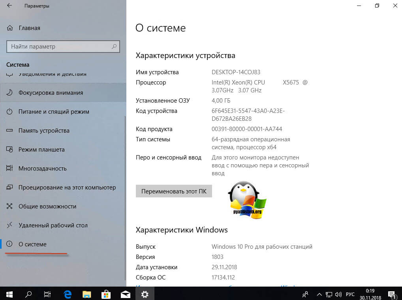
Task: Open the clock showing 0:19
Action: [370, 294]
